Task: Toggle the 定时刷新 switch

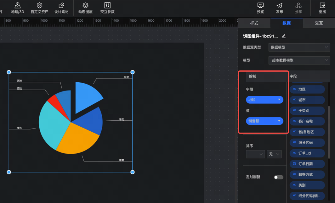Action: click(278, 177)
